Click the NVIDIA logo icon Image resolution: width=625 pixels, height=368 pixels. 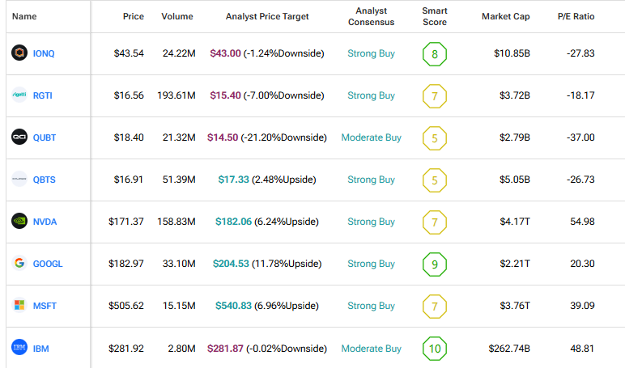[x=19, y=222]
